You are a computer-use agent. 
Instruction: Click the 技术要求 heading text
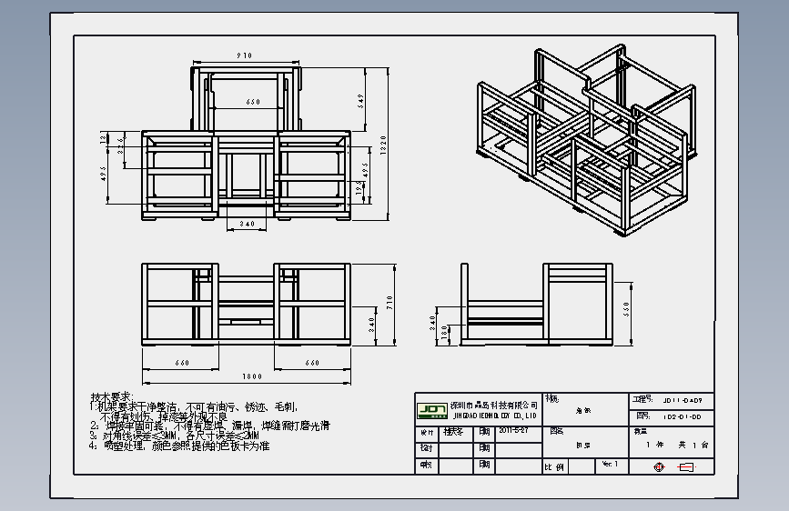111,396
